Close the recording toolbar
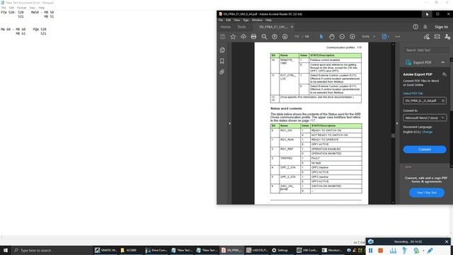This screenshot has width=453, height=255. [x=447, y=242]
